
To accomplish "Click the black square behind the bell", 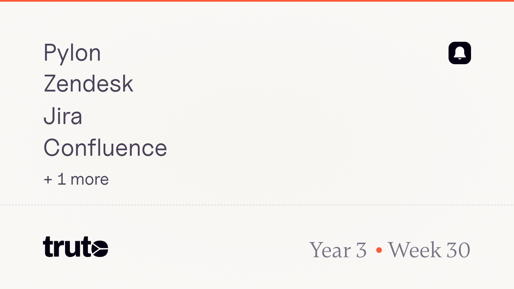I will (460, 53).
